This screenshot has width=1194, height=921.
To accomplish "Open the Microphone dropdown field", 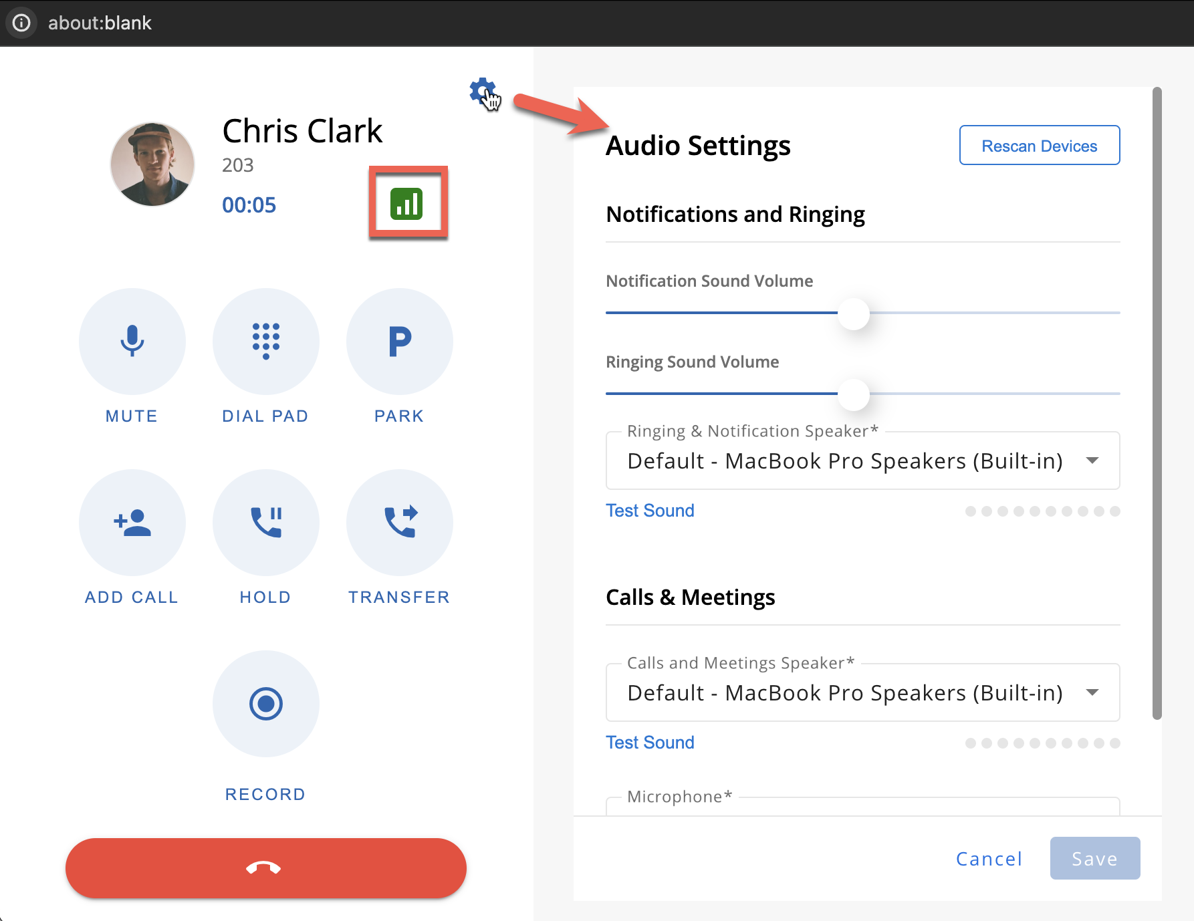I will (862, 806).
